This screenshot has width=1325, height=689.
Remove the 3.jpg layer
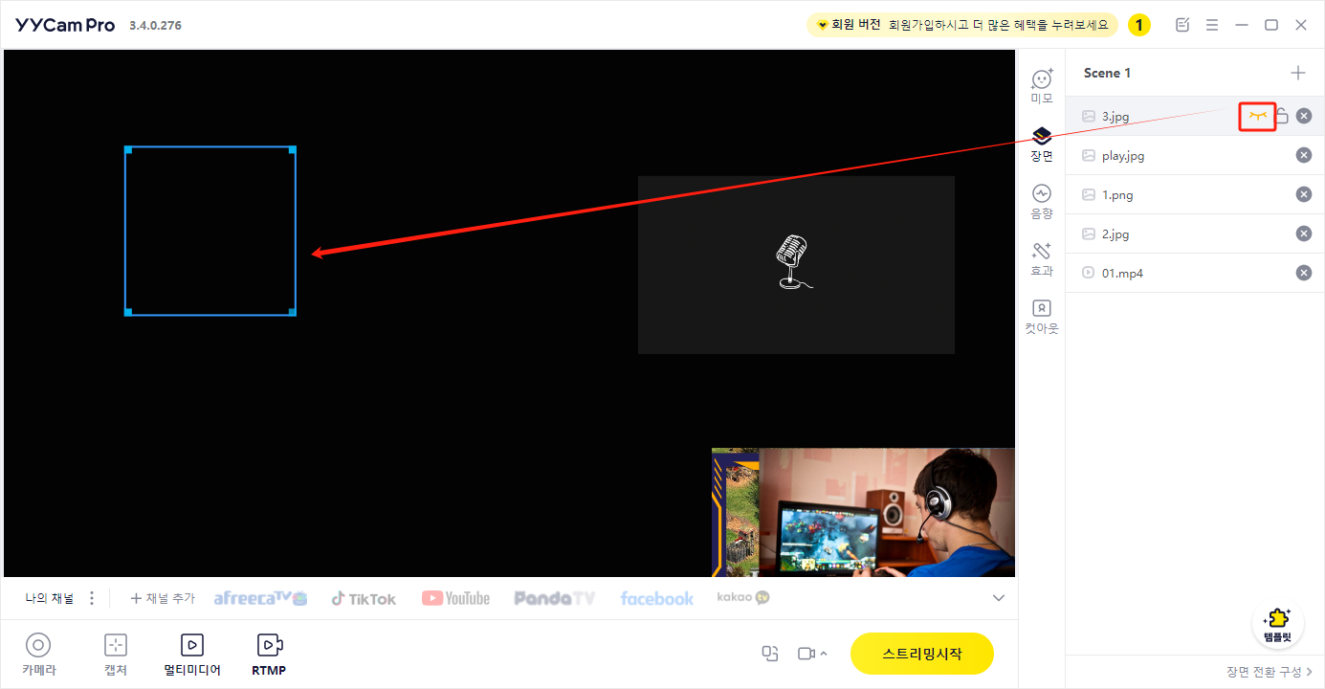[1304, 116]
